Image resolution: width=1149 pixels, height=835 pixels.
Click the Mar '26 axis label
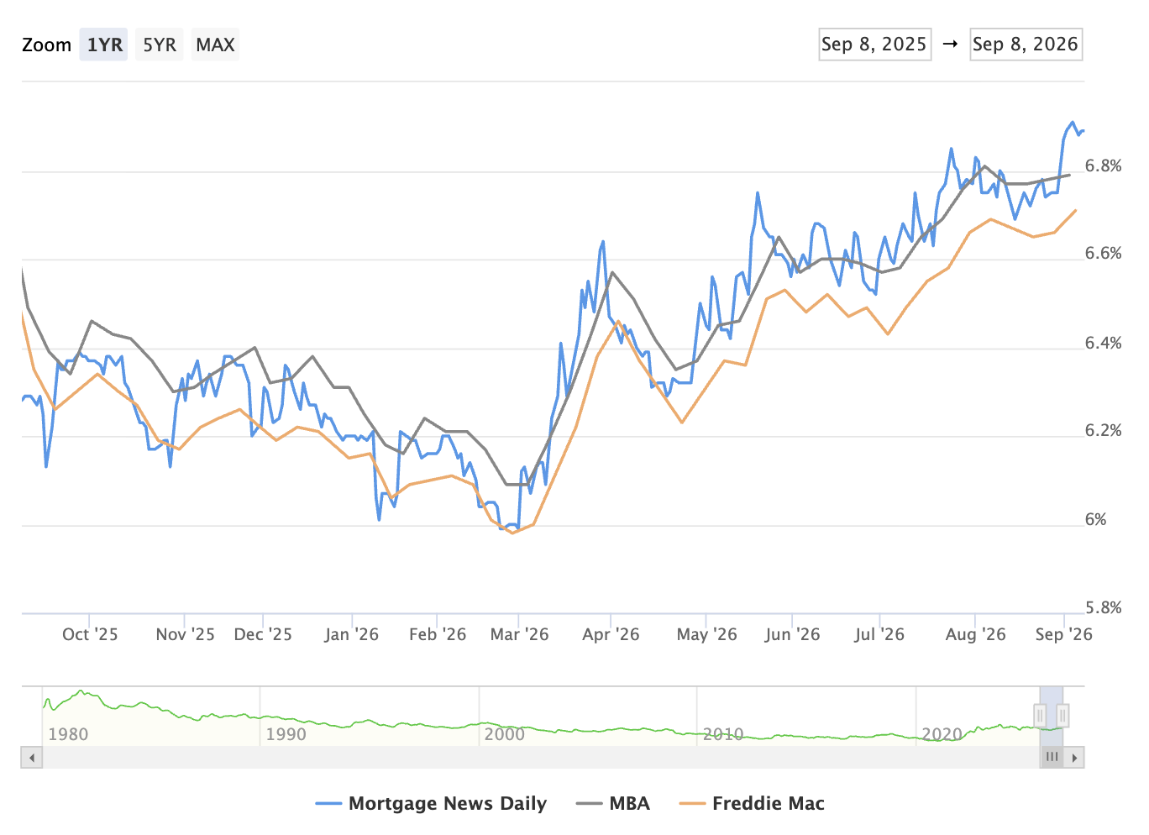pos(519,634)
